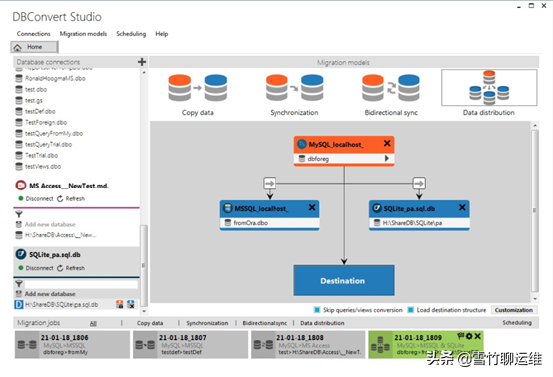
Task: Click the Customization button
Action: pos(514,310)
